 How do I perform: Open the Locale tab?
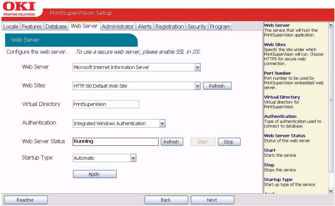click(11, 27)
